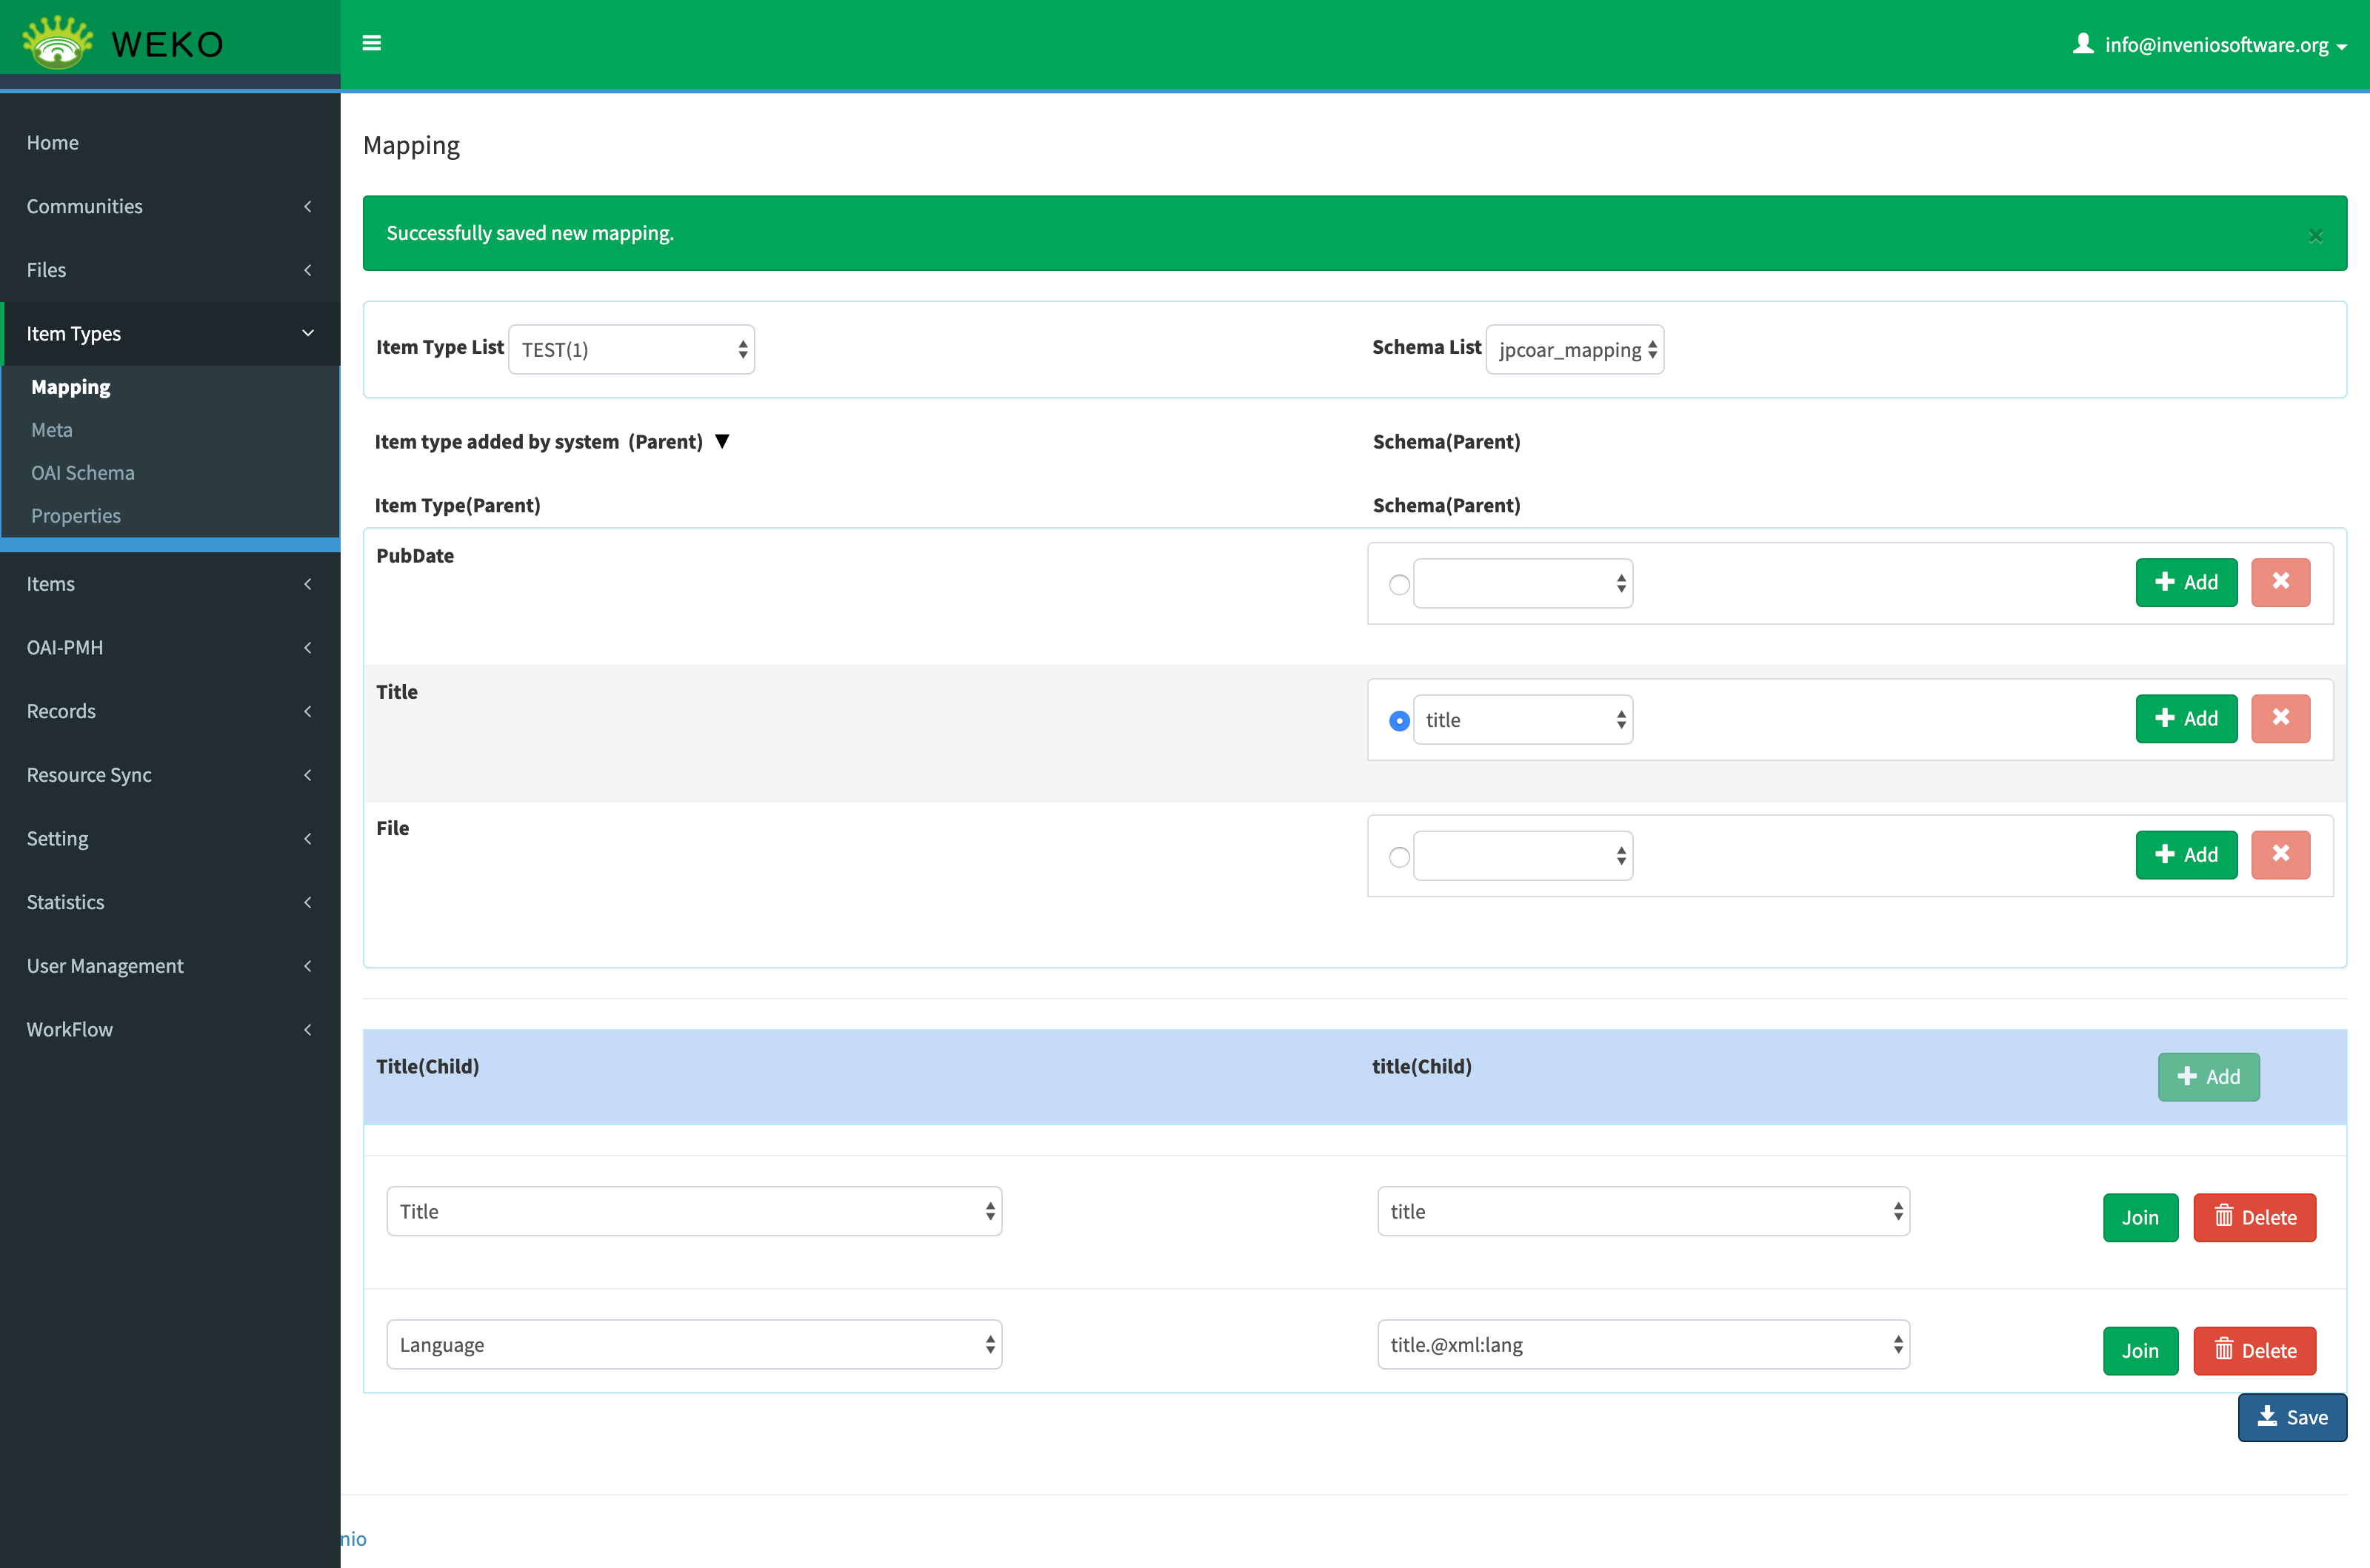Image resolution: width=2370 pixels, height=1568 pixels.
Task: Open the Schema List dropdown
Action: coord(1575,349)
